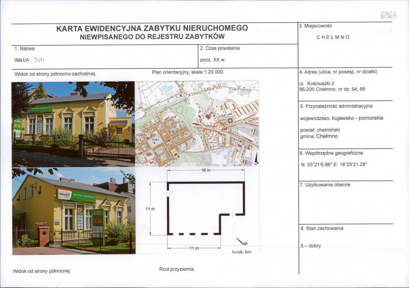
Task: Click the red circle marker on the map
Action: [x=219, y=126]
